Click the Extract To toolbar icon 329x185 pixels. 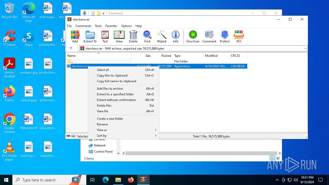point(90,36)
